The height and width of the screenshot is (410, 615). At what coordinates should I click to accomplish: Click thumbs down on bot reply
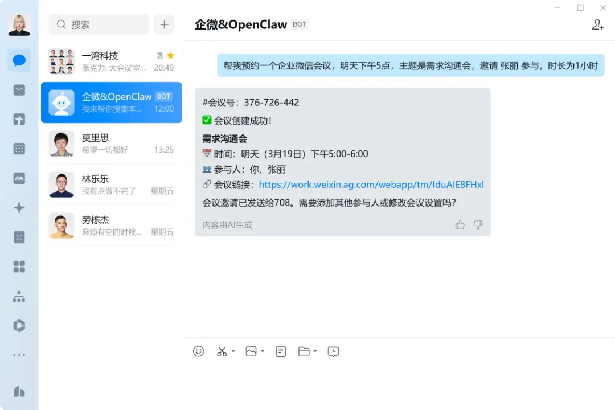(478, 225)
